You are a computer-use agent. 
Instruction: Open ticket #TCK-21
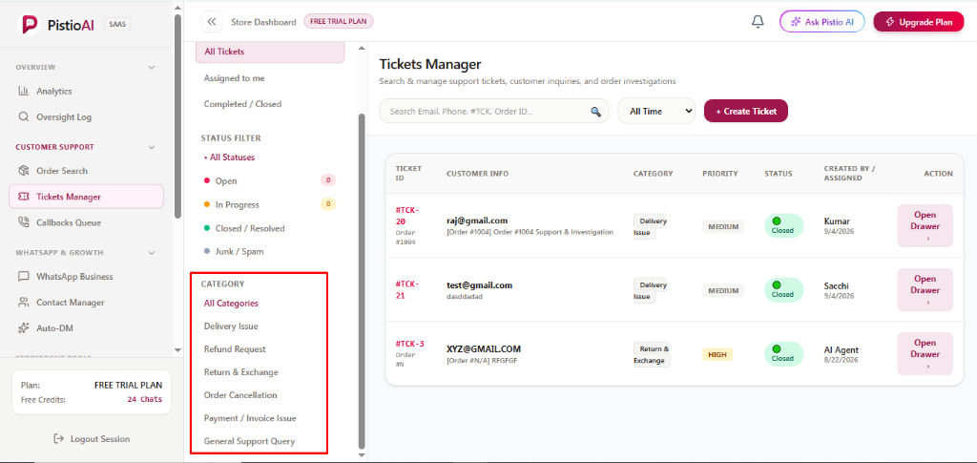coord(406,290)
